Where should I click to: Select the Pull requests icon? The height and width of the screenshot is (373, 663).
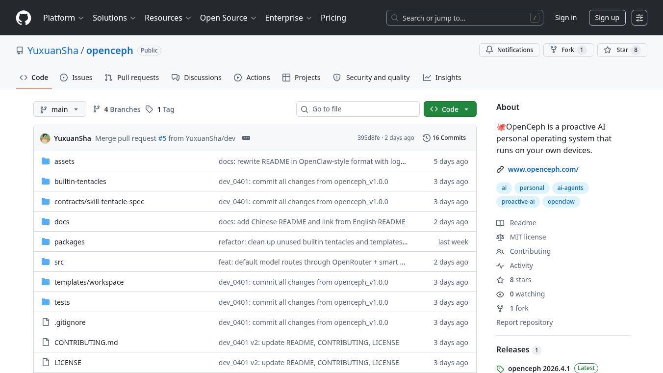click(x=108, y=78)
